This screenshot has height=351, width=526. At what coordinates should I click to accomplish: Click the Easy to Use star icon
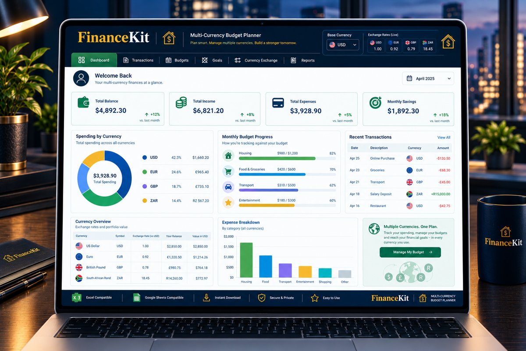coord(314,298)
